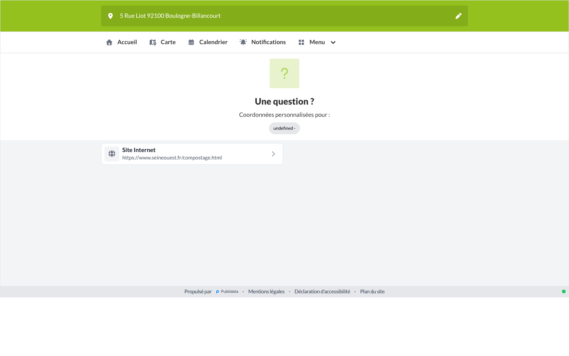Open the Menu navigation item
The height and width of the screenshot is (356, 569).
click(x=317, y=42)
